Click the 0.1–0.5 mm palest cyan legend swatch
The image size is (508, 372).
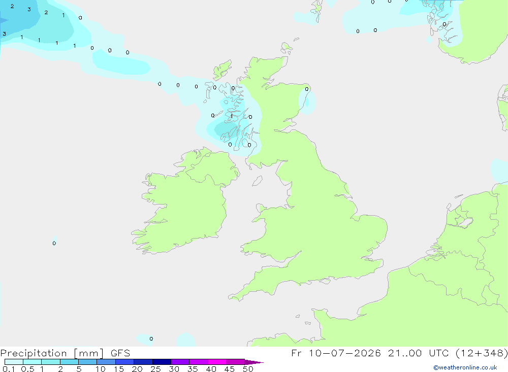[x=14, y=362]
